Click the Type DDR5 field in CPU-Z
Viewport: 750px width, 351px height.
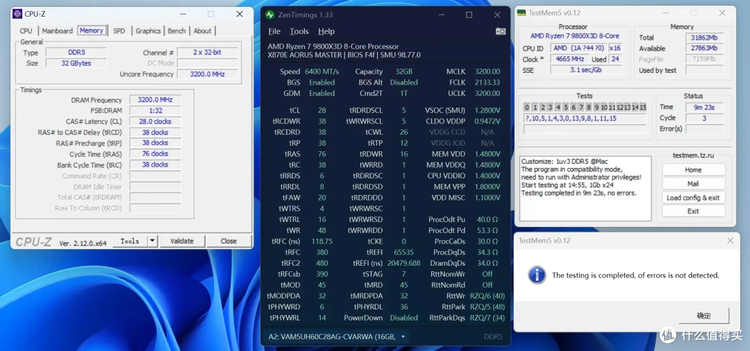(76, 53)
